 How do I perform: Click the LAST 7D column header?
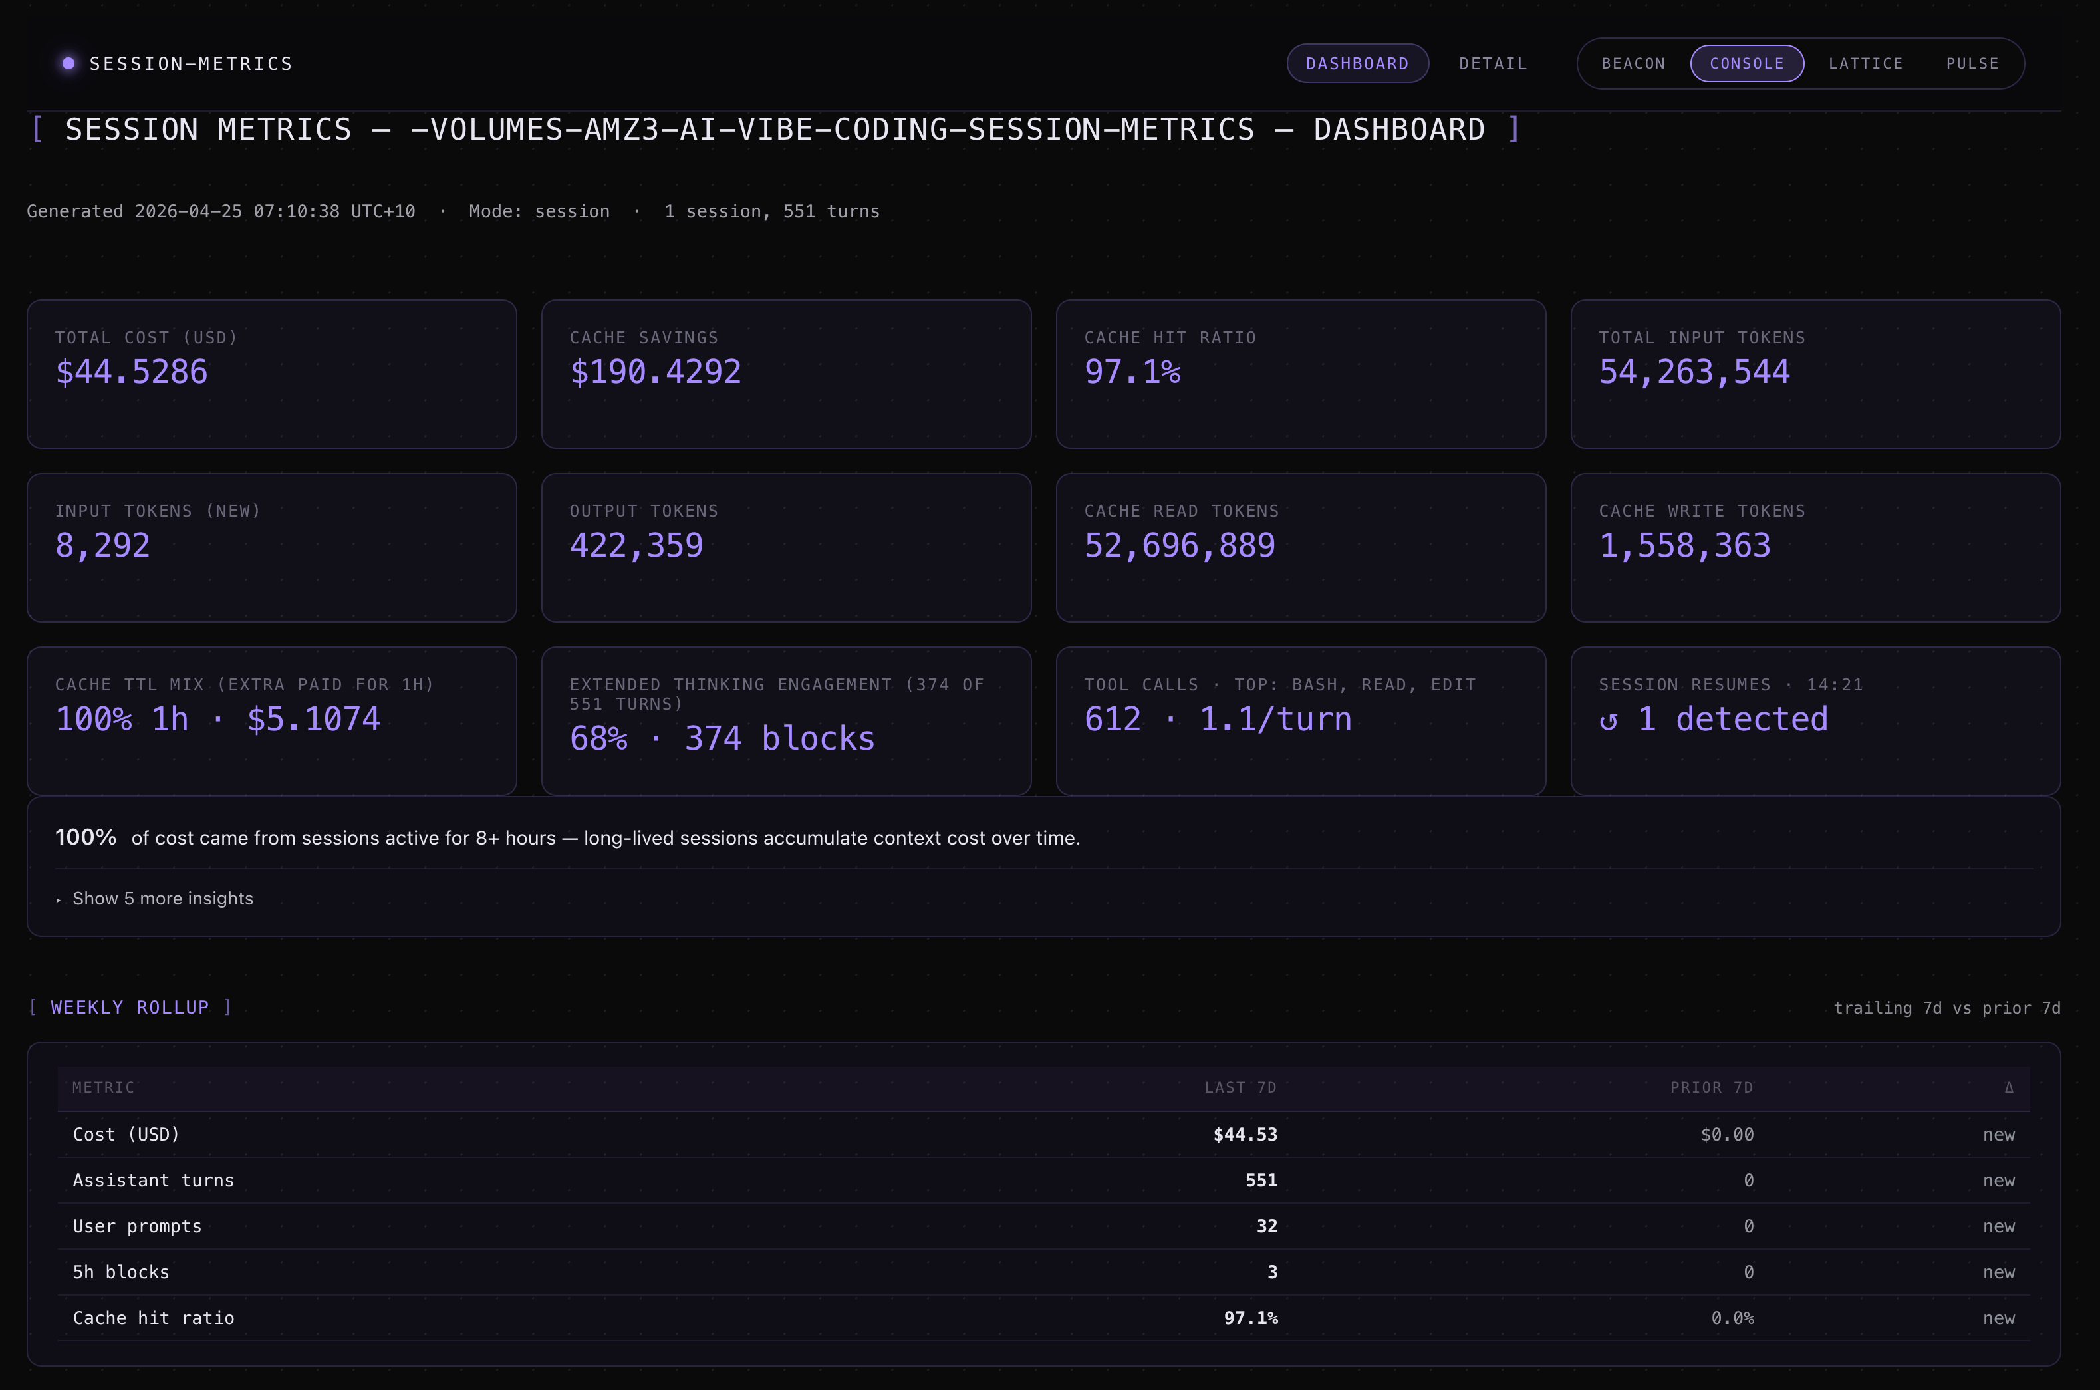tap(1240, 1087)
